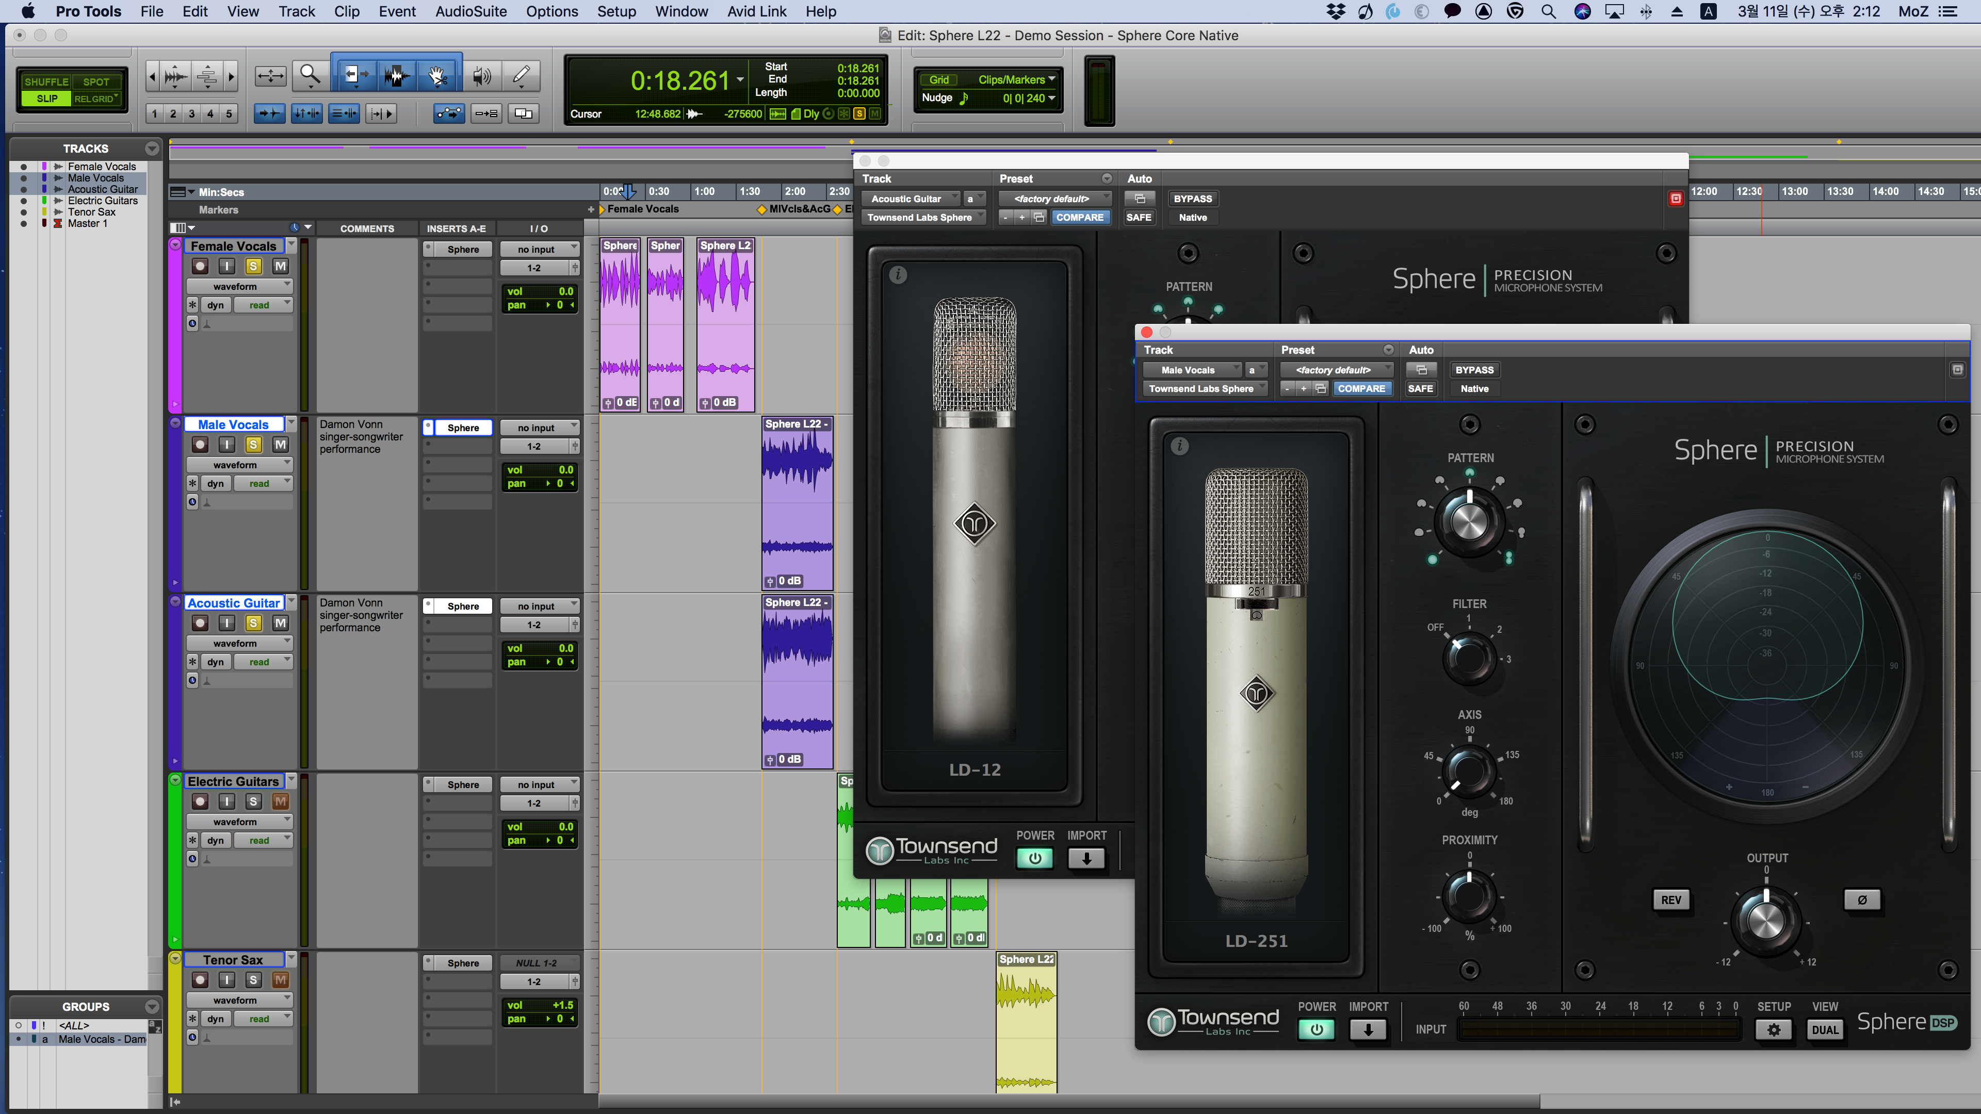Click the OUTPUT gain knob

pyautogui.click(x=1766, y=920)
